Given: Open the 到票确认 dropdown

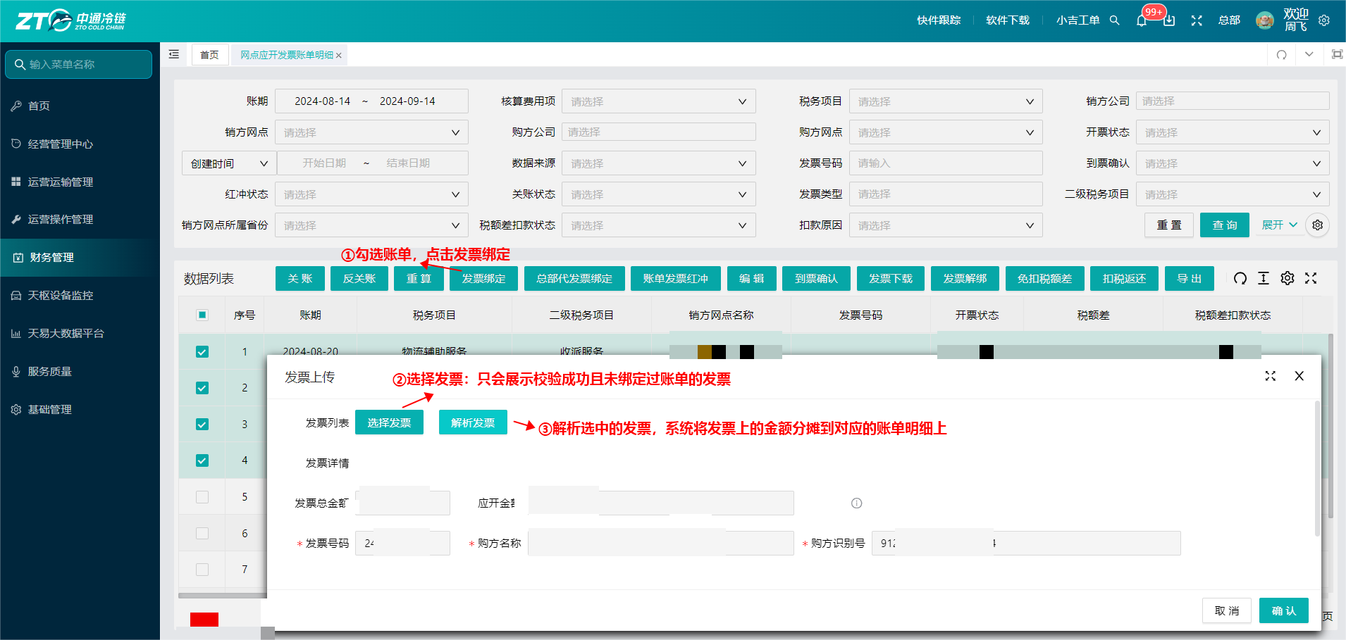Looking at the screenshot, I should point(1233,163).
